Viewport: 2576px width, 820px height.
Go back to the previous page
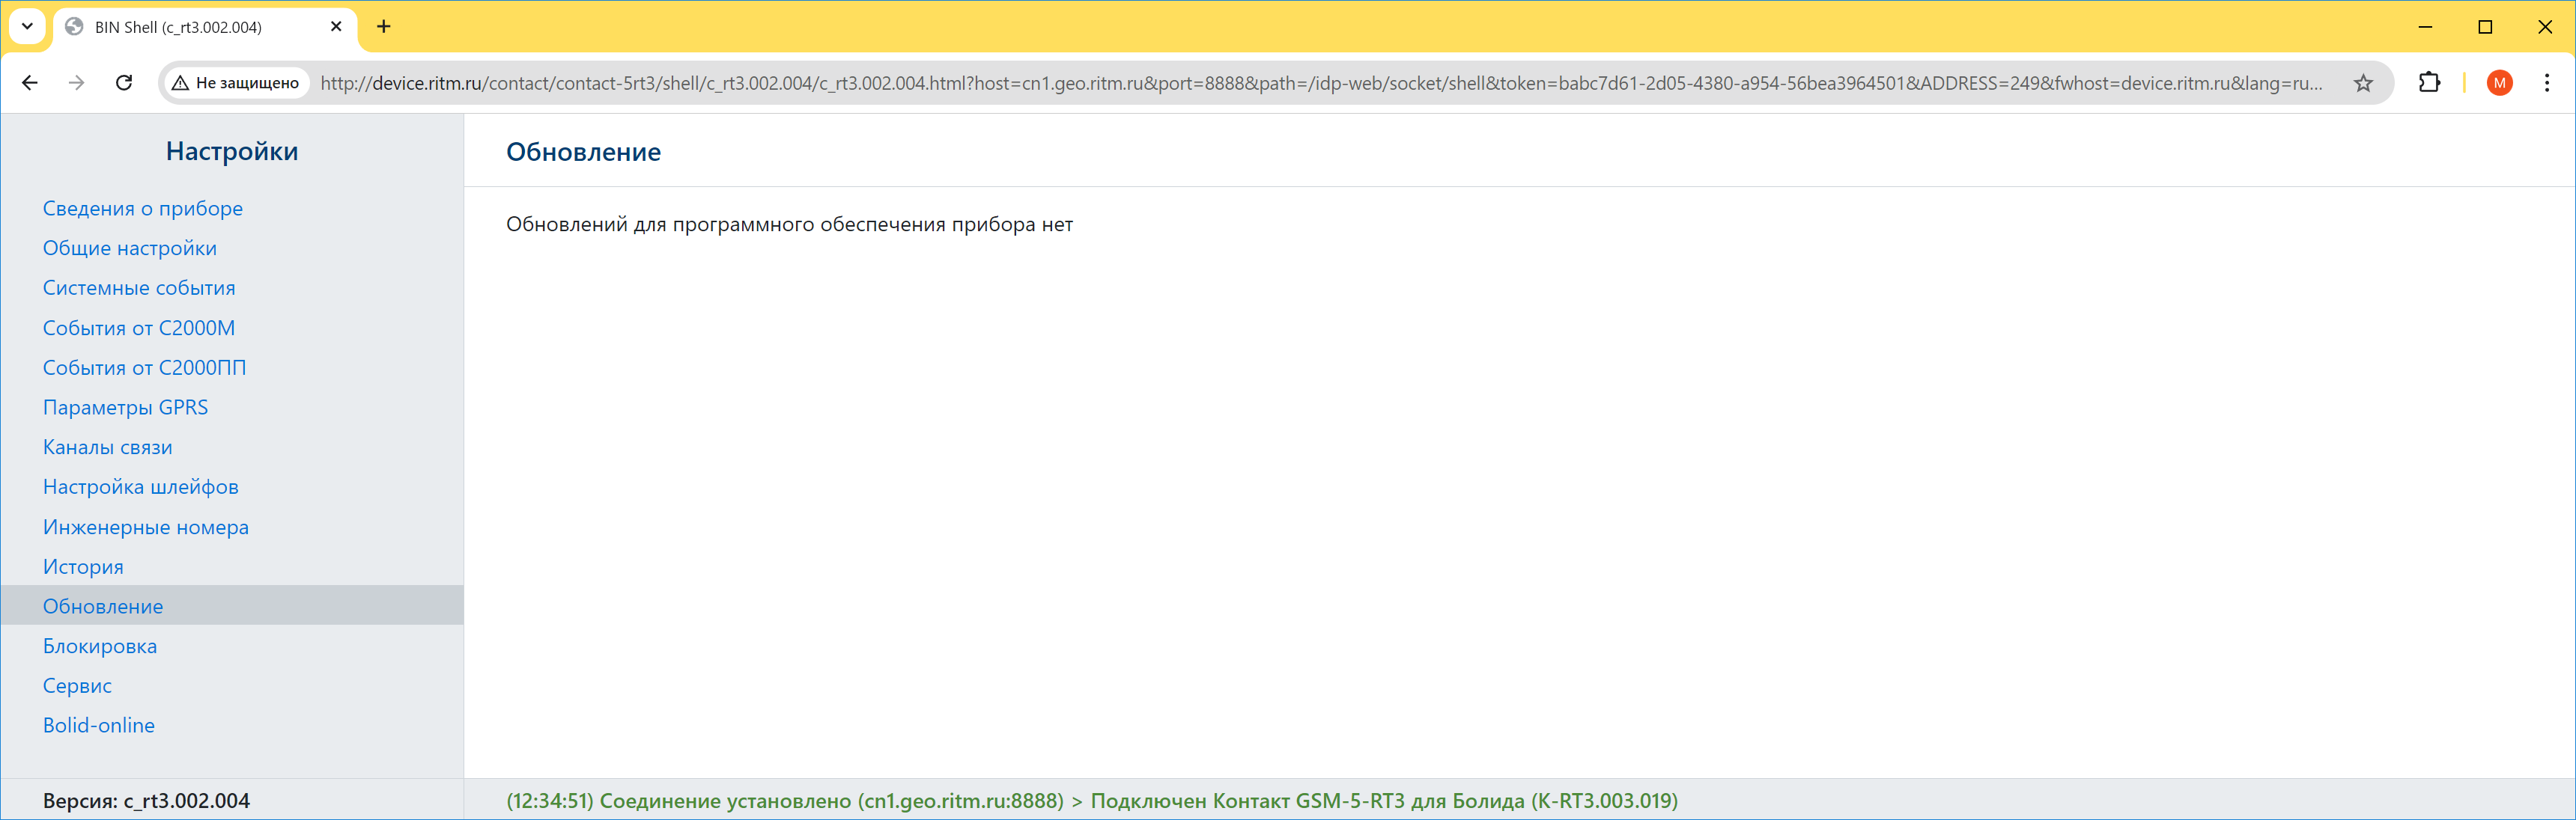click(x=30, y=83)
